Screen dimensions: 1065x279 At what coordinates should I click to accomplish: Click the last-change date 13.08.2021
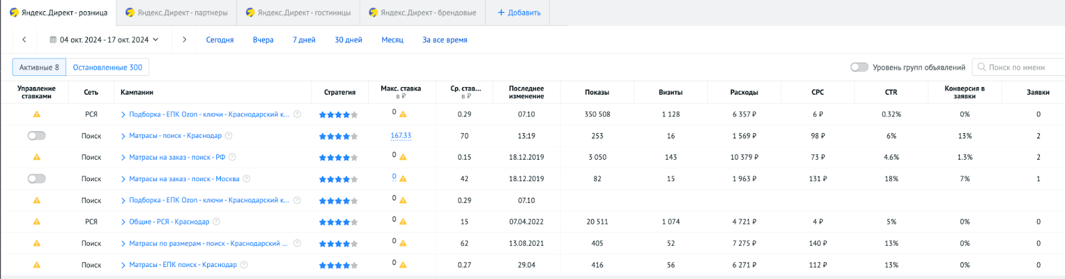[x=526, y=244]
